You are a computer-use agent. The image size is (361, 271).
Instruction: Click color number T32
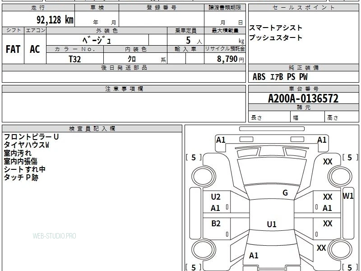75,59
